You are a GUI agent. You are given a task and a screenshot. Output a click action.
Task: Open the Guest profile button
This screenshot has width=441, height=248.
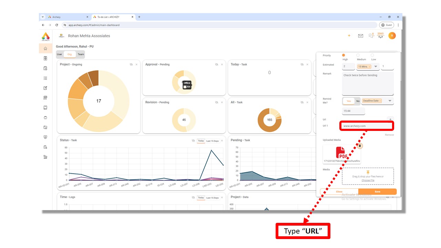[387, 25]
